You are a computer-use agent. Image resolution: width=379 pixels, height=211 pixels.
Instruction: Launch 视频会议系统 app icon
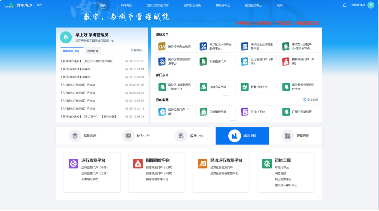[203, 87]
